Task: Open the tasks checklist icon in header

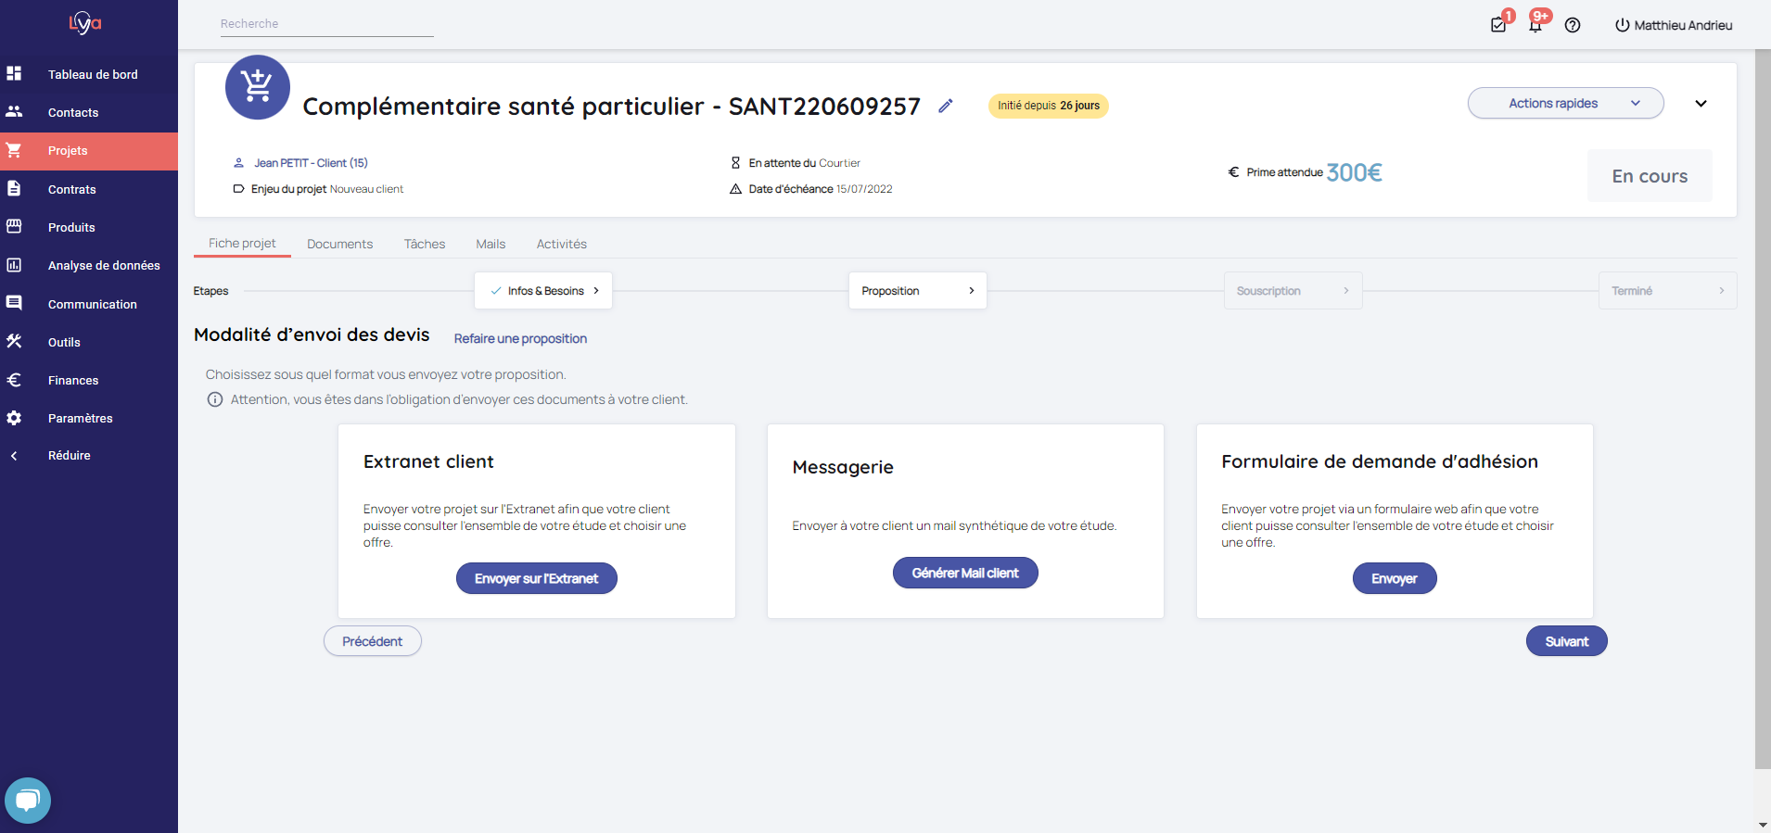Action: pyautogui.click(x=1498, y=25)
